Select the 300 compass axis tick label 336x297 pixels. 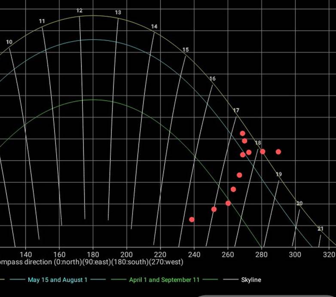click(x=295, y=254)
